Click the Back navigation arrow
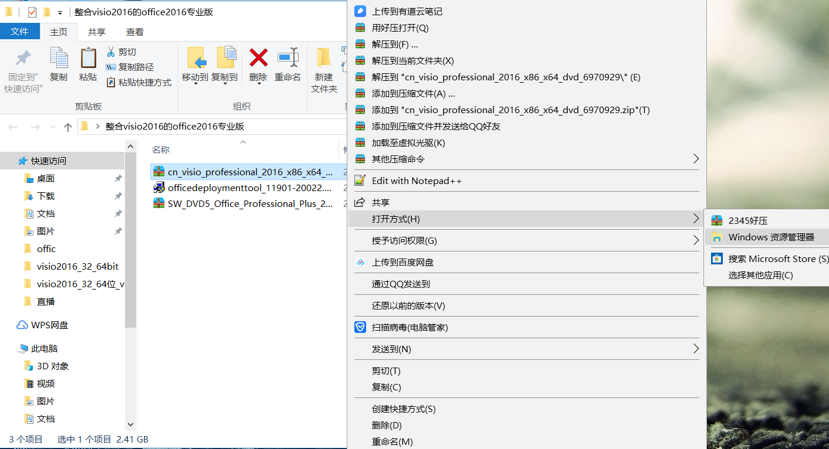Screen dimensions: 829x449 pyautogui.click(x=13, y=127)
